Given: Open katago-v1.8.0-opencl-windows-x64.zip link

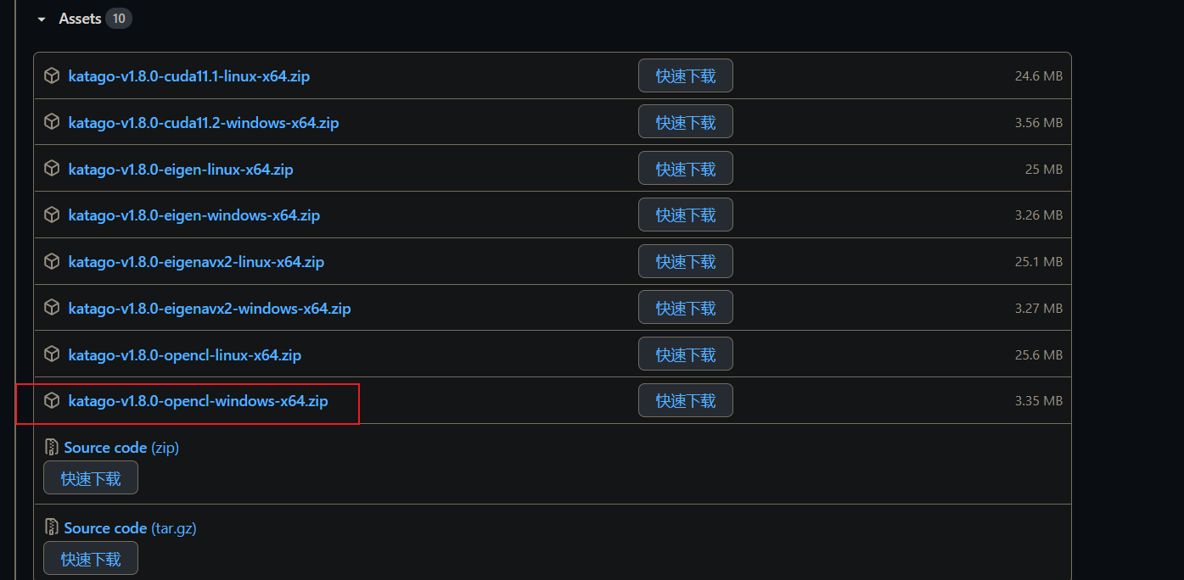Looking at the screenshot, I should 198,400.
